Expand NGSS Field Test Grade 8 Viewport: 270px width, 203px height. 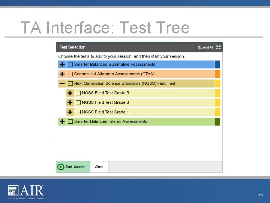coord(70,103)
